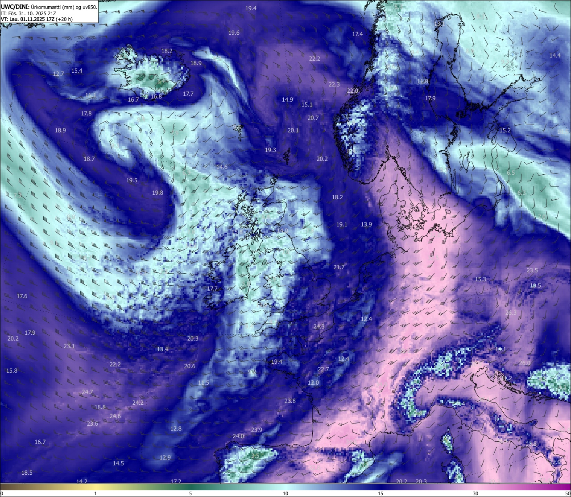Click the 19.1 value in the North Sea
The height and width of the screenshot is (497, 571).
342,224
